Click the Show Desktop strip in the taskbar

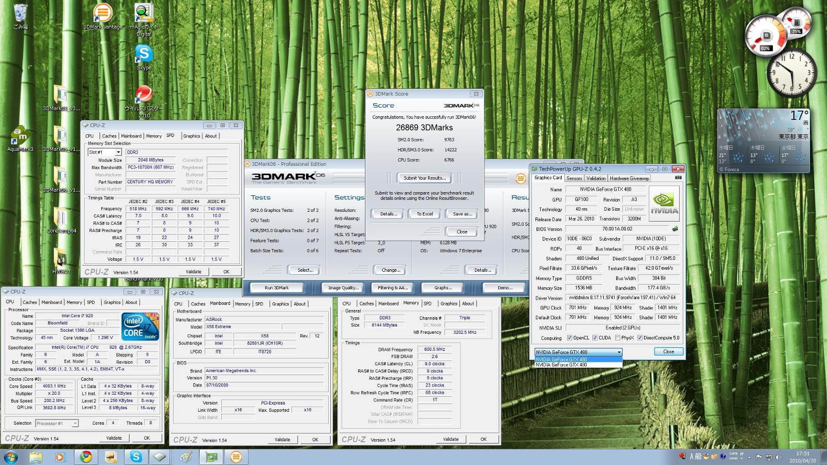click(823, 457)
